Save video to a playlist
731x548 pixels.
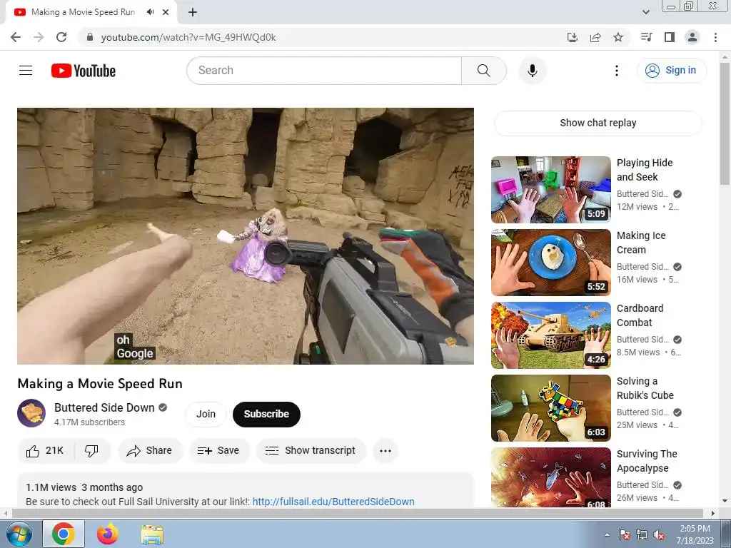click(218, 451)
